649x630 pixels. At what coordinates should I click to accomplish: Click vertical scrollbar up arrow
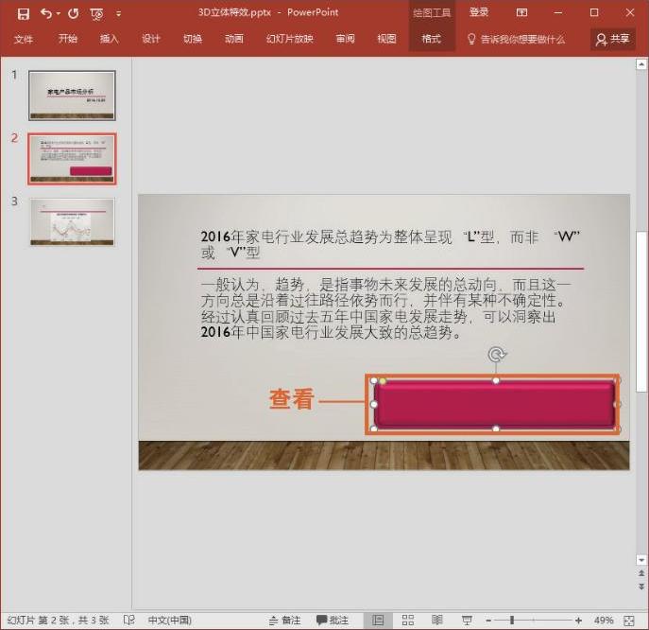(x=641, y=64)
